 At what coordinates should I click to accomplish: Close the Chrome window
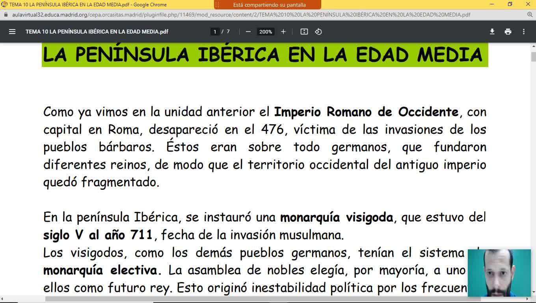click(x=528, y=4)
